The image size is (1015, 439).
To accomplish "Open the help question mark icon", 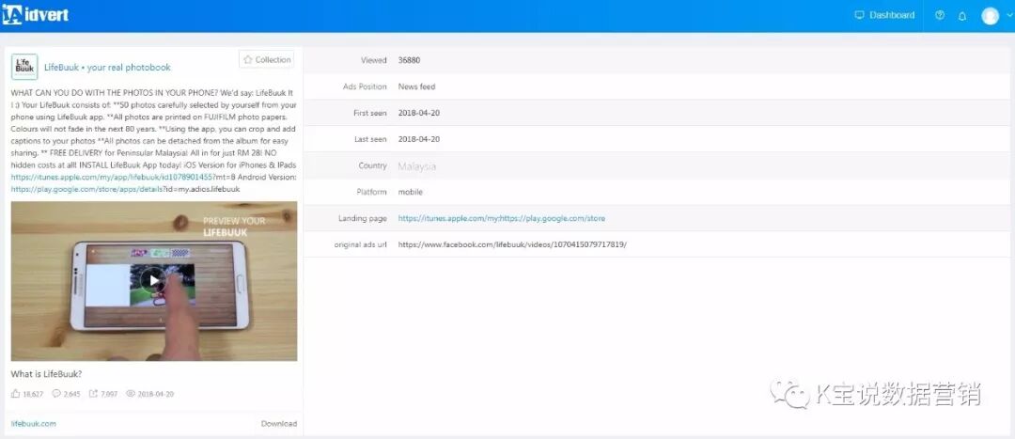I will (x=940, y=16).
